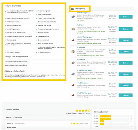Viewport: 138px width, 130px height.
Task: Continue with the $700.00 parking space
Action: point(125,17)
